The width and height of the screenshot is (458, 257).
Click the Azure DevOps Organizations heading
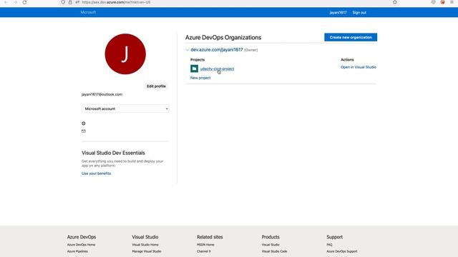tap(223, 37)
